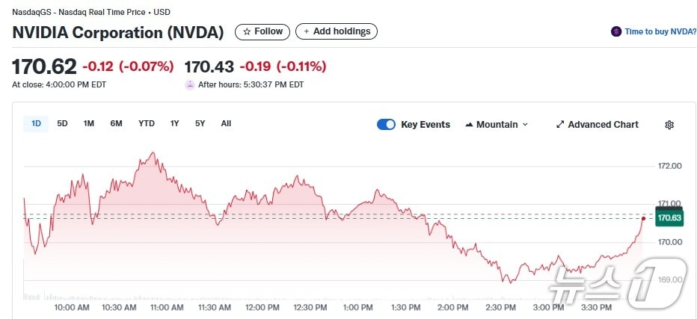
Task: Click the purple Time to buy icon
Action: coord(616,31)
